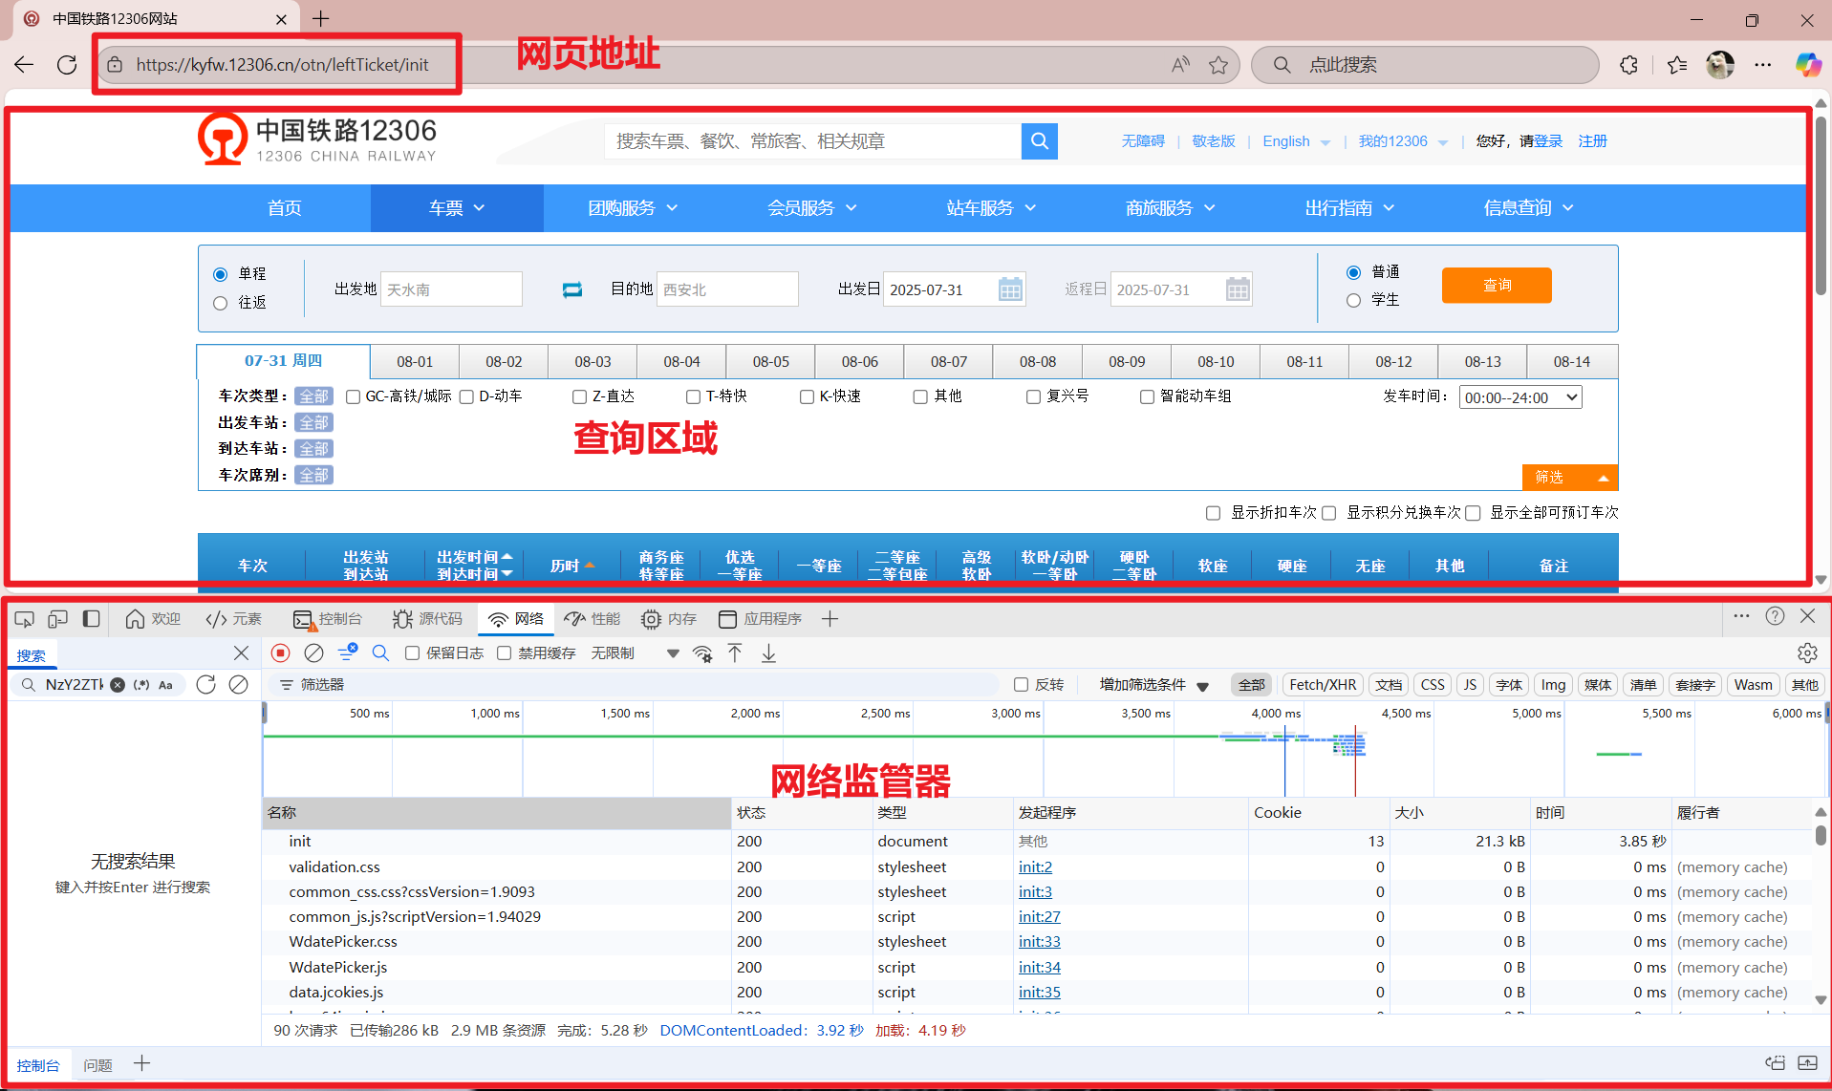The width and height of the screenshot is (1832, 1091).
Task: Filter requests by Fetch/XHR
Action: point(1323,685)
